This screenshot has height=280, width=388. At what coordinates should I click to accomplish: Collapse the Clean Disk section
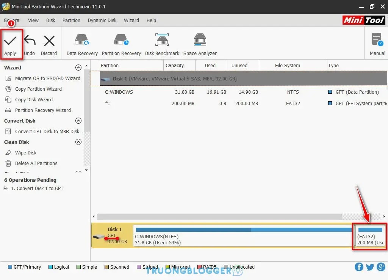point(78,142)
